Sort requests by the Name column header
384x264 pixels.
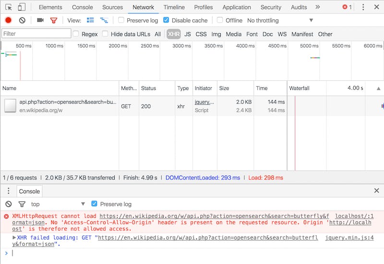[x=60, y=88]
